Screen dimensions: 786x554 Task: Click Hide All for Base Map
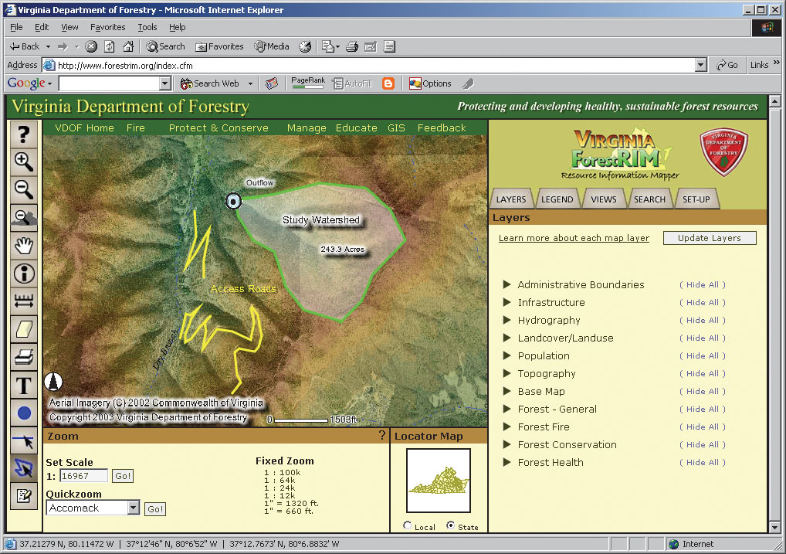click(x=703, y=391)
